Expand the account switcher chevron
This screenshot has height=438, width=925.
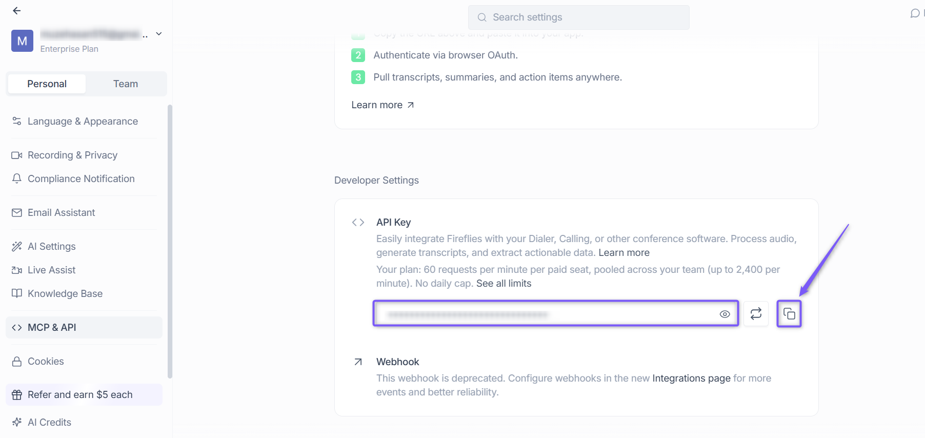[159, 34]
